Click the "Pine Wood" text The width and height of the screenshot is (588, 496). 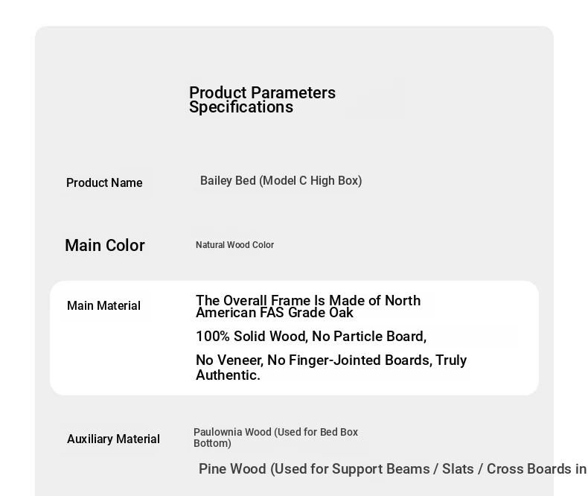tap(232, 469)
